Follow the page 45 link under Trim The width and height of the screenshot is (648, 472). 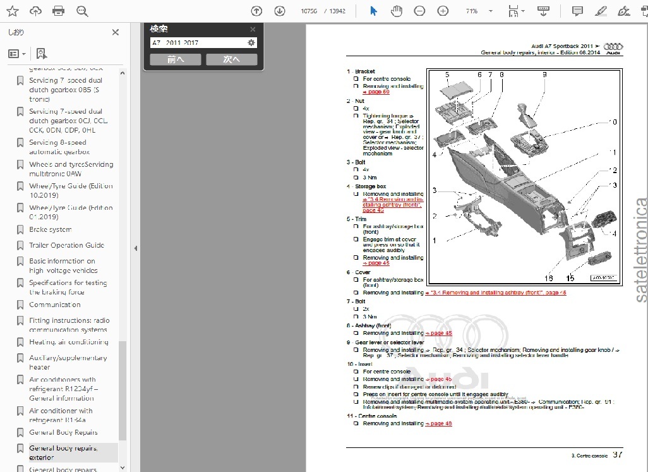click(x=376, y=263)
